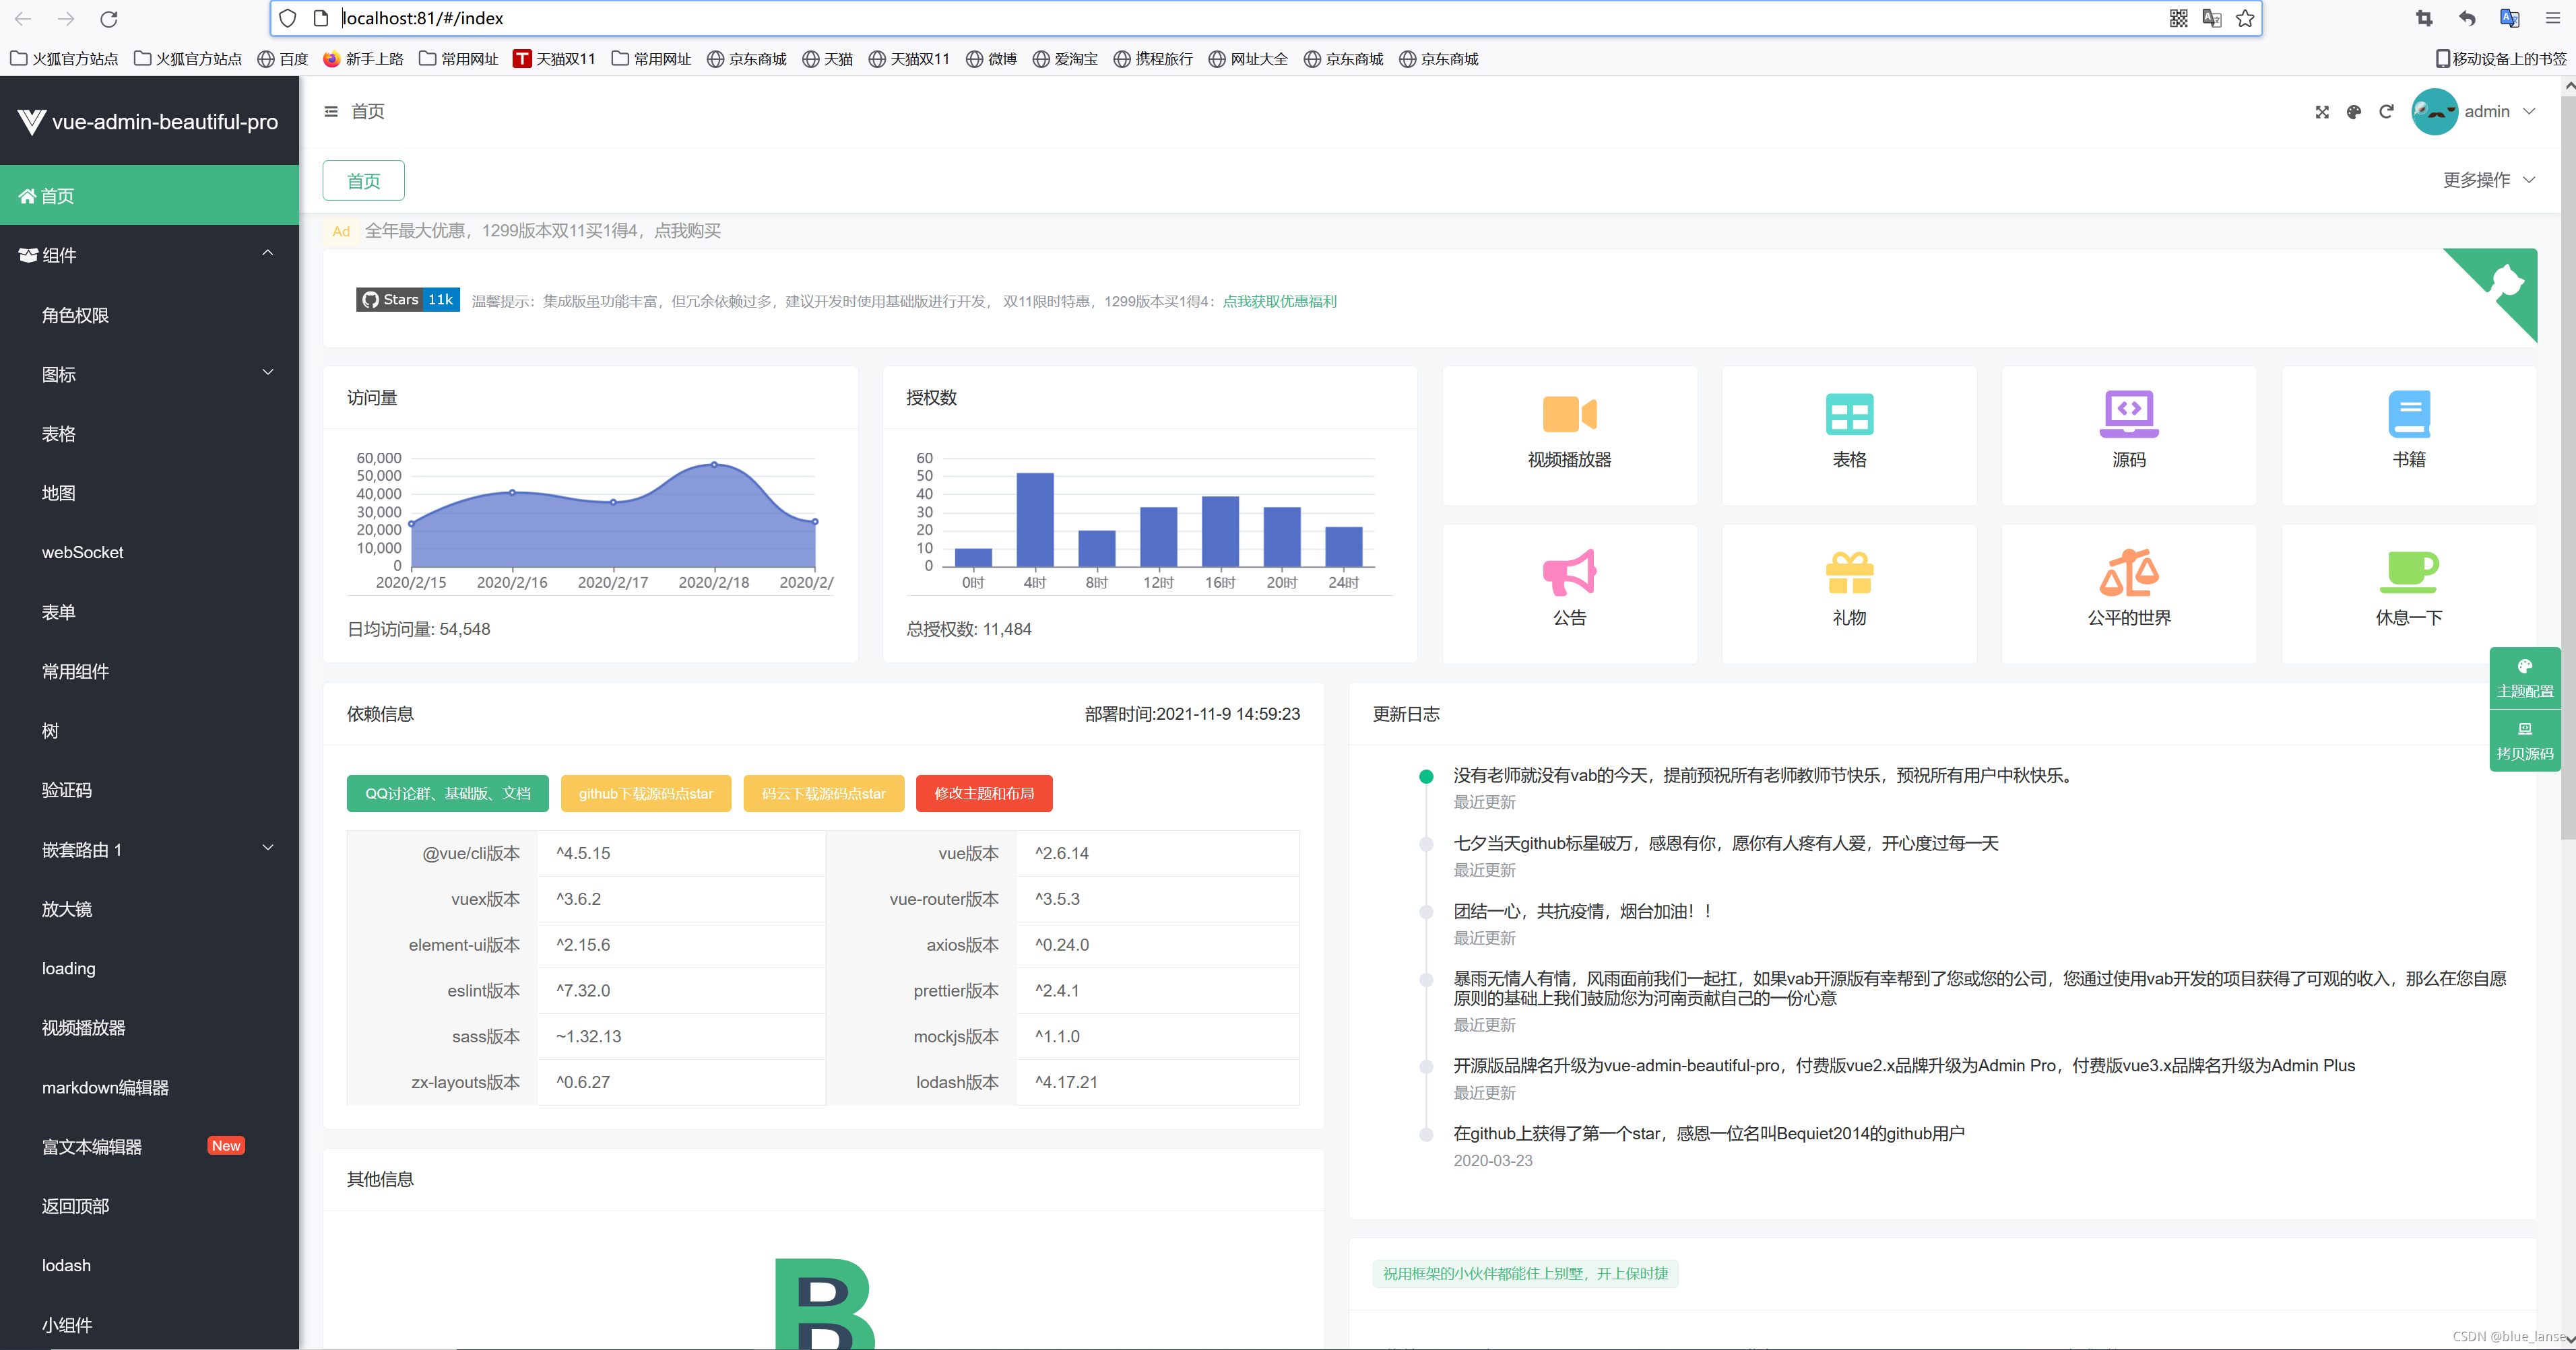Open the role permissions sidebar menu item
Viewport: 2576px width, 1350px height.
tap(75, 314)
